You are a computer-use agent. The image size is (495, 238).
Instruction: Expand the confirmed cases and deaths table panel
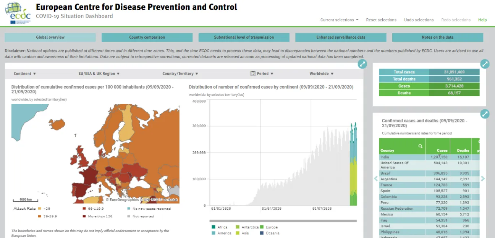(485, 113)
